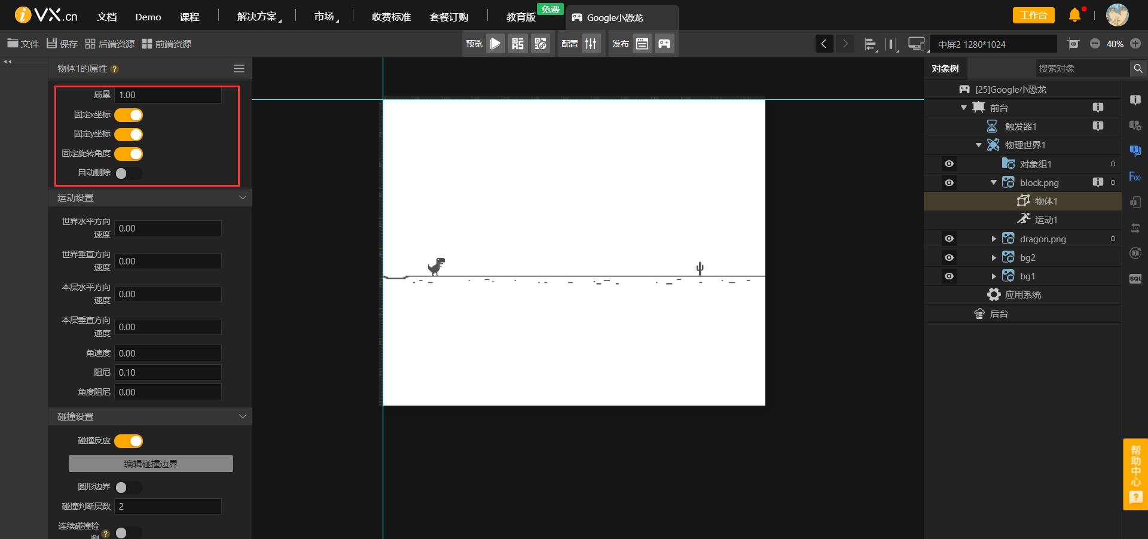The height and width of the screenshot is (539, 1148).
Task: Enable the 连续碰撞检测 switch
Action: (129, 532)
